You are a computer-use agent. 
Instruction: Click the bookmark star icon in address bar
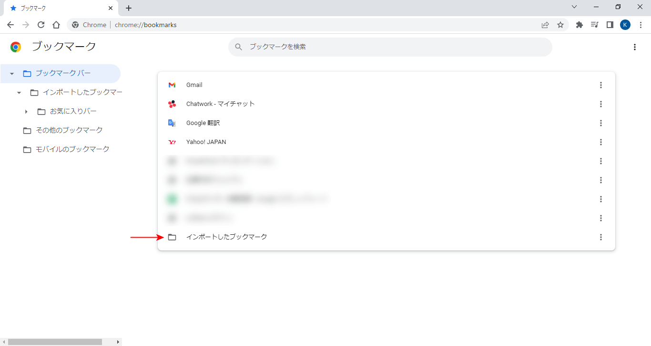tap(560, 25)
